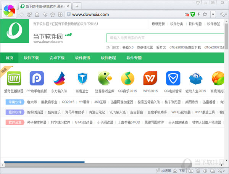229x174 pixels.
Task: Open the 软件标签 link
Action: [x=213, y=24]
